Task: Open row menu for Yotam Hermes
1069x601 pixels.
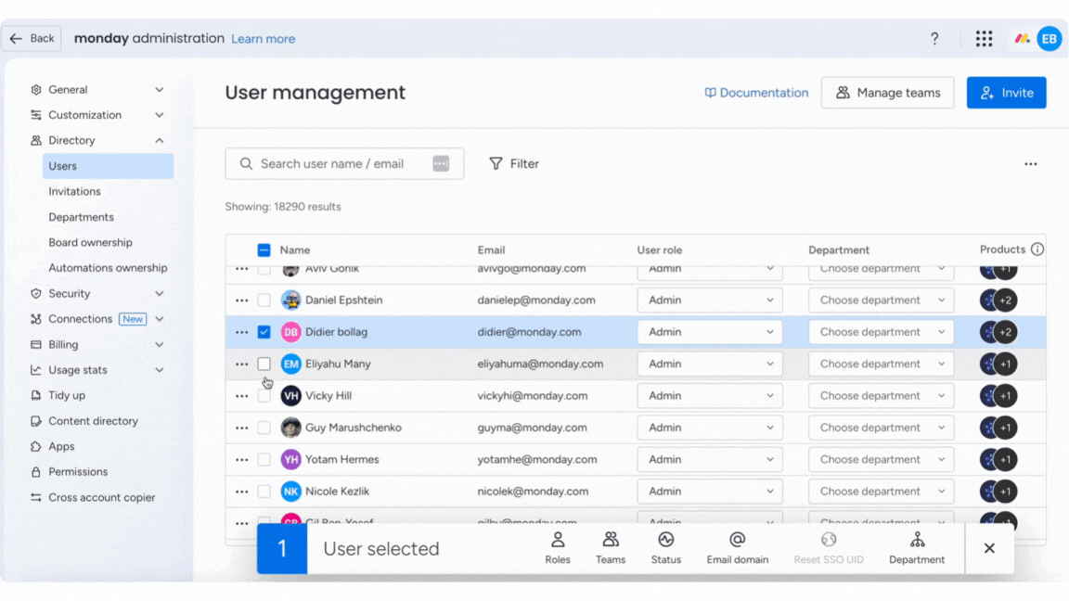Action: (x=241, y=460)
